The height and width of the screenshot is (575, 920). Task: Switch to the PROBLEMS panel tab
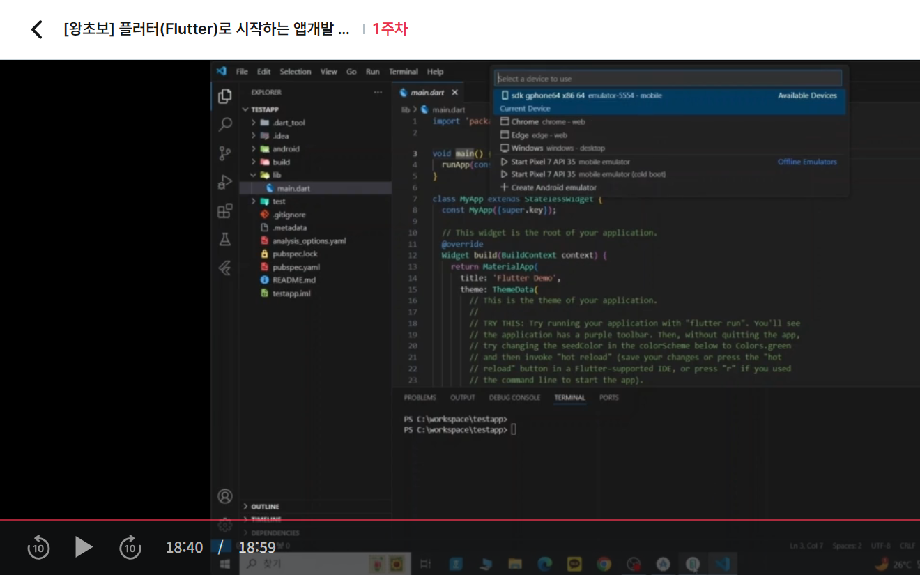click(420, 398)
